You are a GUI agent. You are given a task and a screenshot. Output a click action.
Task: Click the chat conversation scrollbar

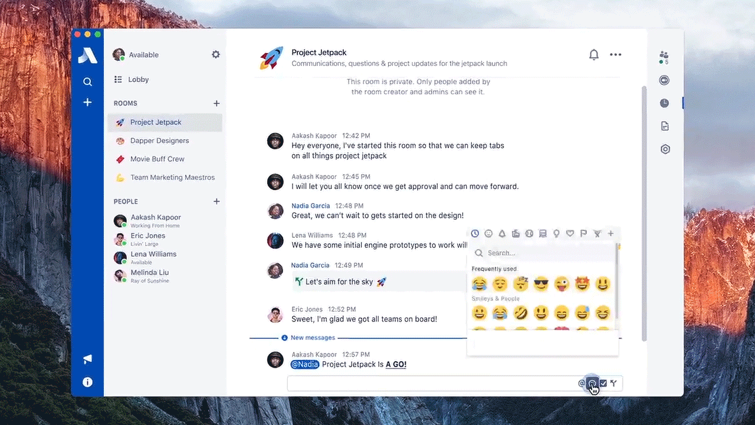644,212
